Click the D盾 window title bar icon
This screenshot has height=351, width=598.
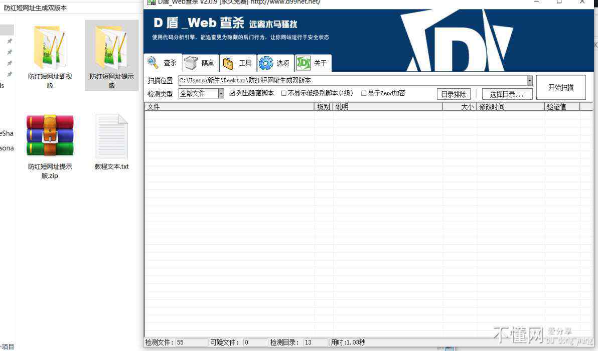[x=151, y=2]
